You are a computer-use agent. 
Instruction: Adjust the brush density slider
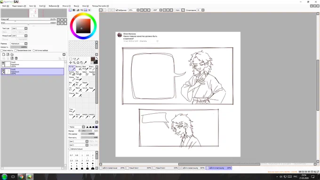tap(89, 137)
